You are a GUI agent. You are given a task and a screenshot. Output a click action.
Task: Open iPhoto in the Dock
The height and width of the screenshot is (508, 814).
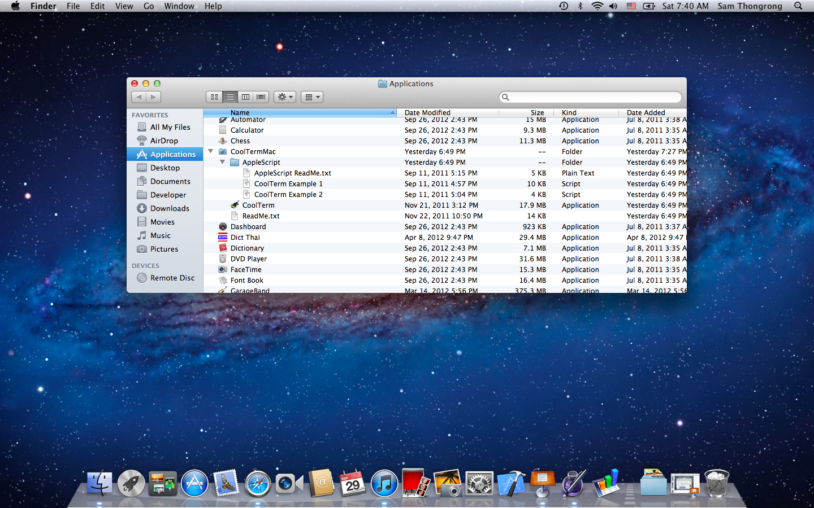[448, 484]
